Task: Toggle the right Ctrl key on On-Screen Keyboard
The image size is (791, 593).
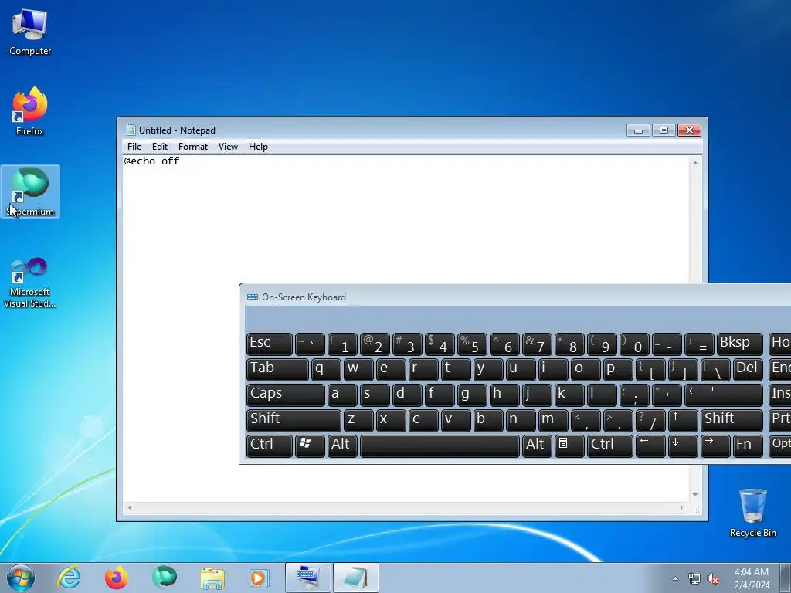Action: pos(610,446)
